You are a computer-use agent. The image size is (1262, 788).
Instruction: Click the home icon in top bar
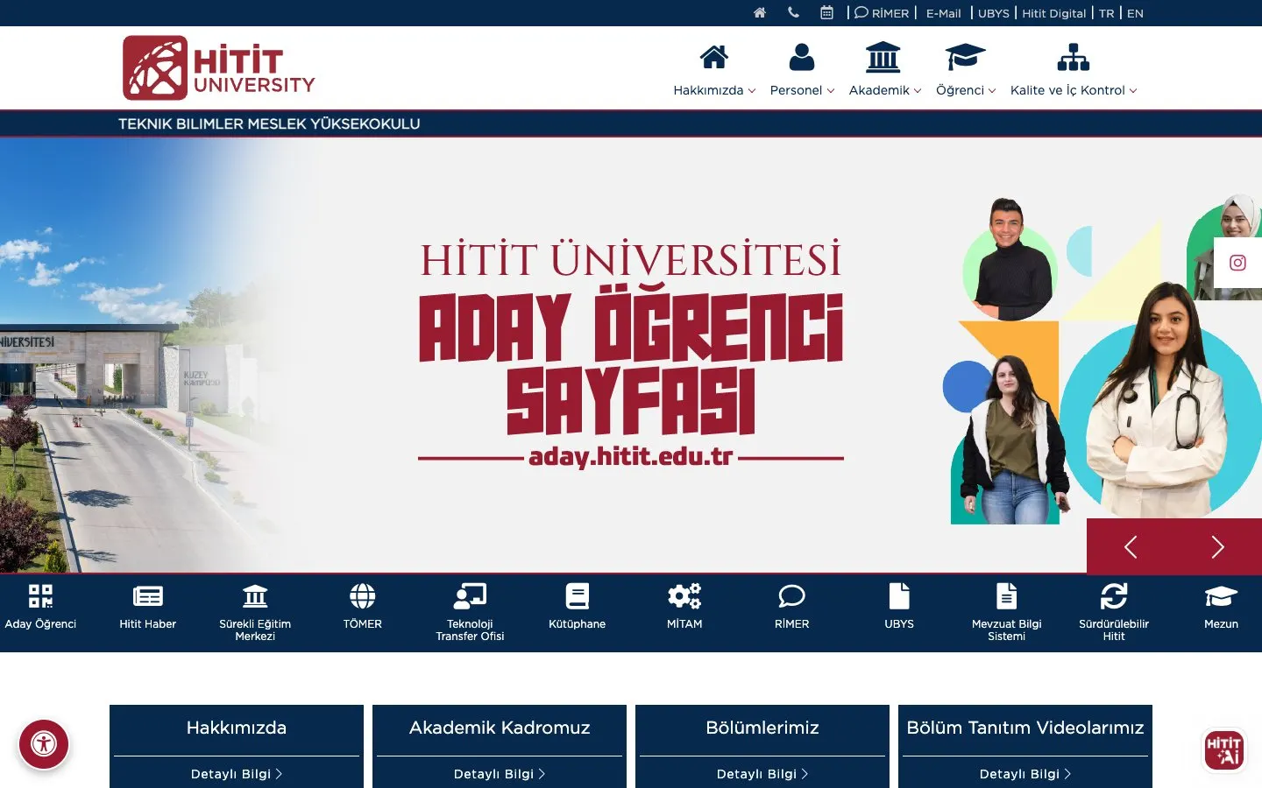[x=760, y=13]
